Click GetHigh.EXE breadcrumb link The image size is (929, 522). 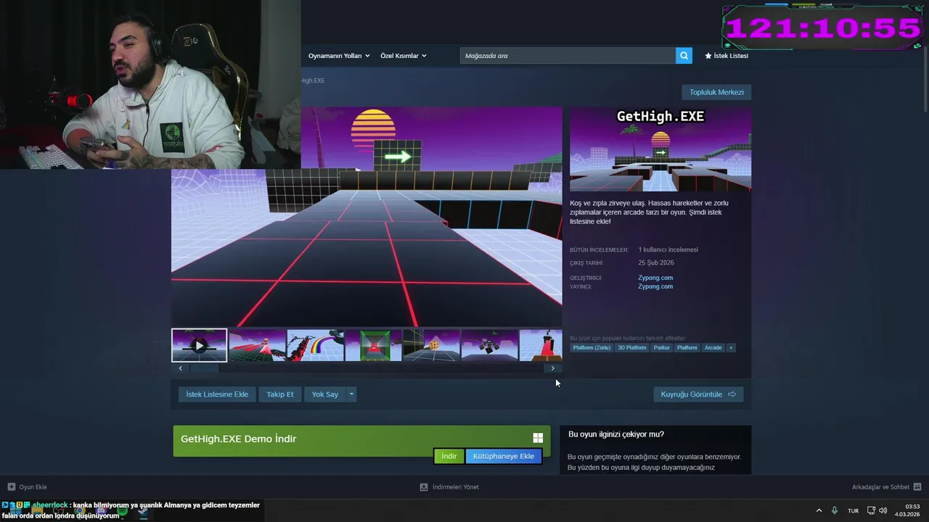click(313, 80)
